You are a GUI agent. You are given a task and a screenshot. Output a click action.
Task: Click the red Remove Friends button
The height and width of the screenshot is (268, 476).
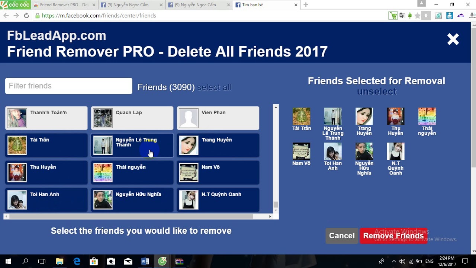coord(393,236)
